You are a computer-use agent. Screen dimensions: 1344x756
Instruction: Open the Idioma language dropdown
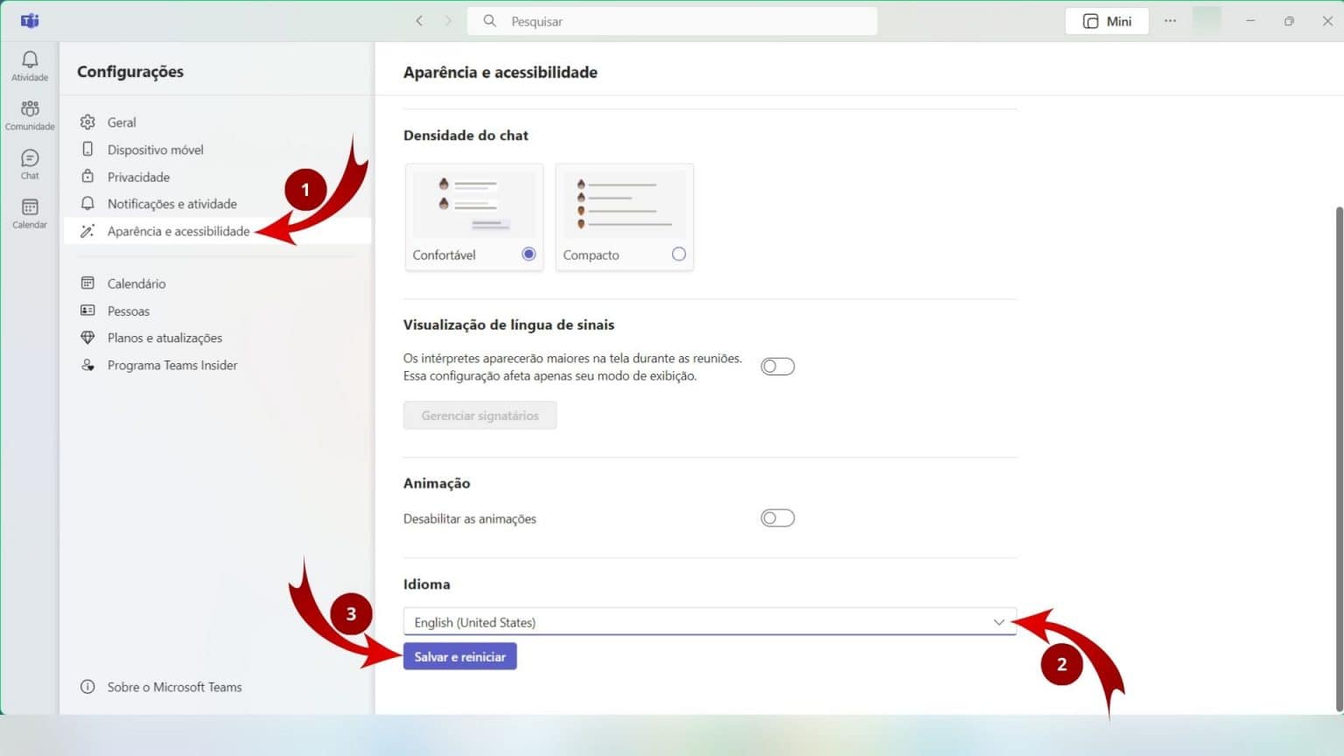point(998,622)
